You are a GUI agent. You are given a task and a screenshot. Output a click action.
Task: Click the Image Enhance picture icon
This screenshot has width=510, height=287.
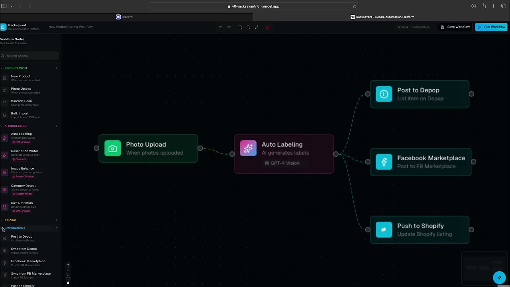coord(5,173)
